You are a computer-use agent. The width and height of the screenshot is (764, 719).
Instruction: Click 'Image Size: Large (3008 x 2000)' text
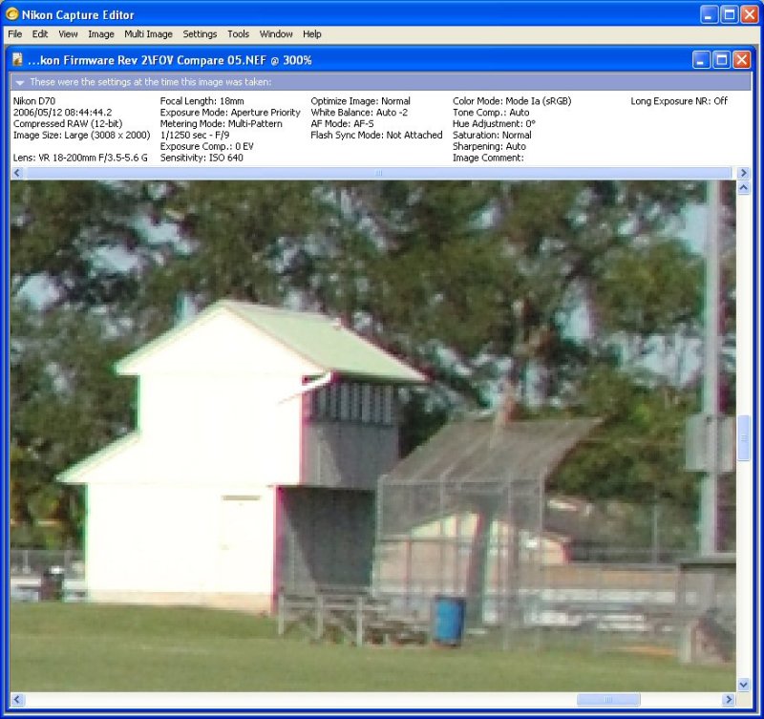click(x=82, y=135)
